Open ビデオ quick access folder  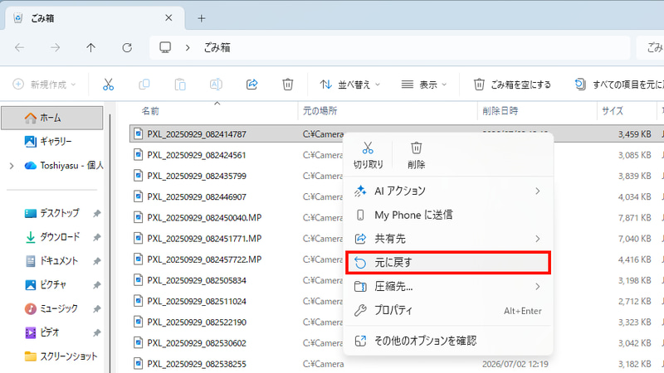point(52,332)
